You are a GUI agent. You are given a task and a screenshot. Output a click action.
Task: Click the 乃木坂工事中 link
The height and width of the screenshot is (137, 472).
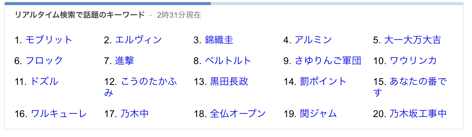tap(418, 114)
